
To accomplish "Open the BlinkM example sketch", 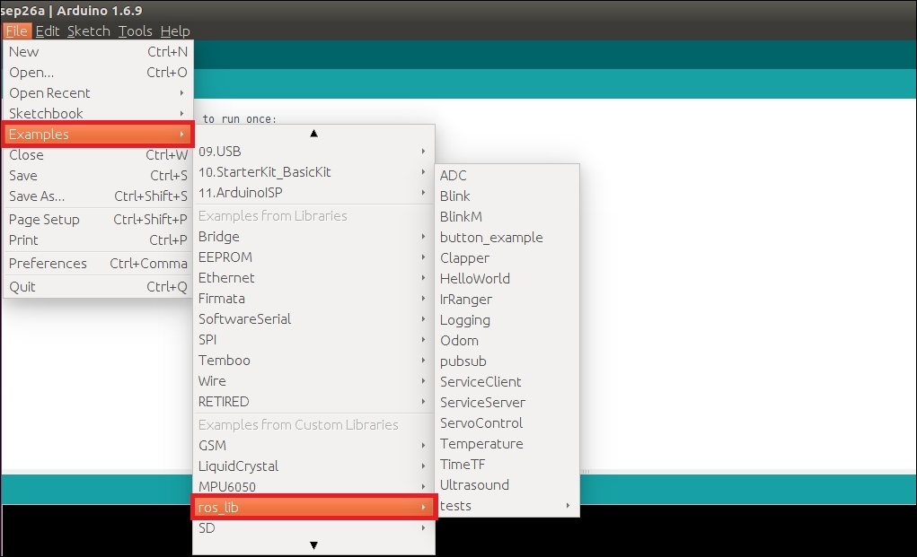I will pyautogui.click(x=507, y=217).
